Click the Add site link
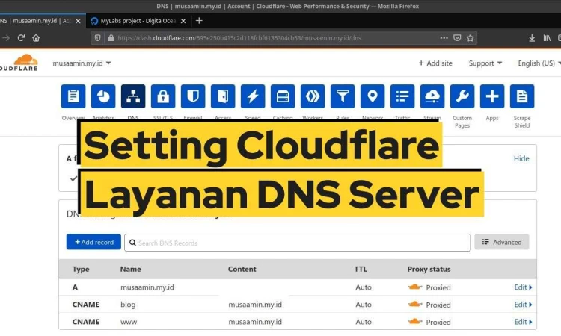This screenshot has width=561, height=336. [435, 63]
